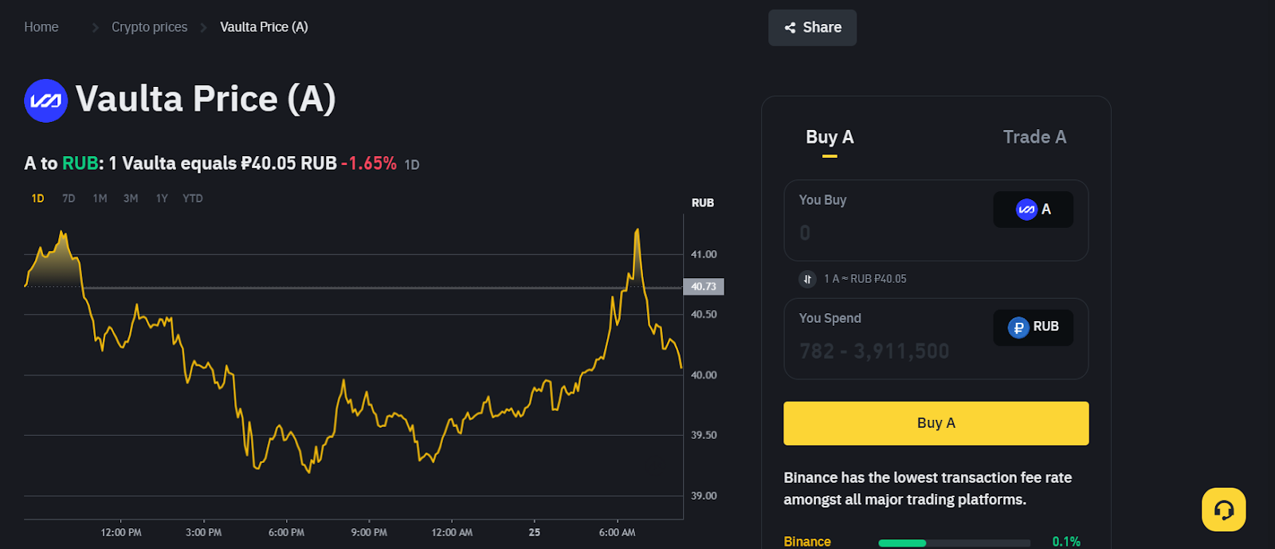
Task: Select the 1Y chart timeframe
Action: coord(162,198)
